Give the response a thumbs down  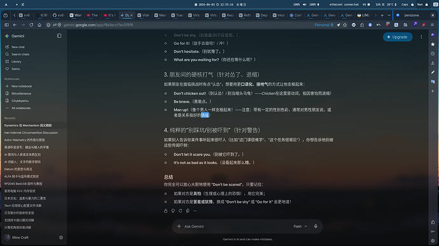pos(173,211)
